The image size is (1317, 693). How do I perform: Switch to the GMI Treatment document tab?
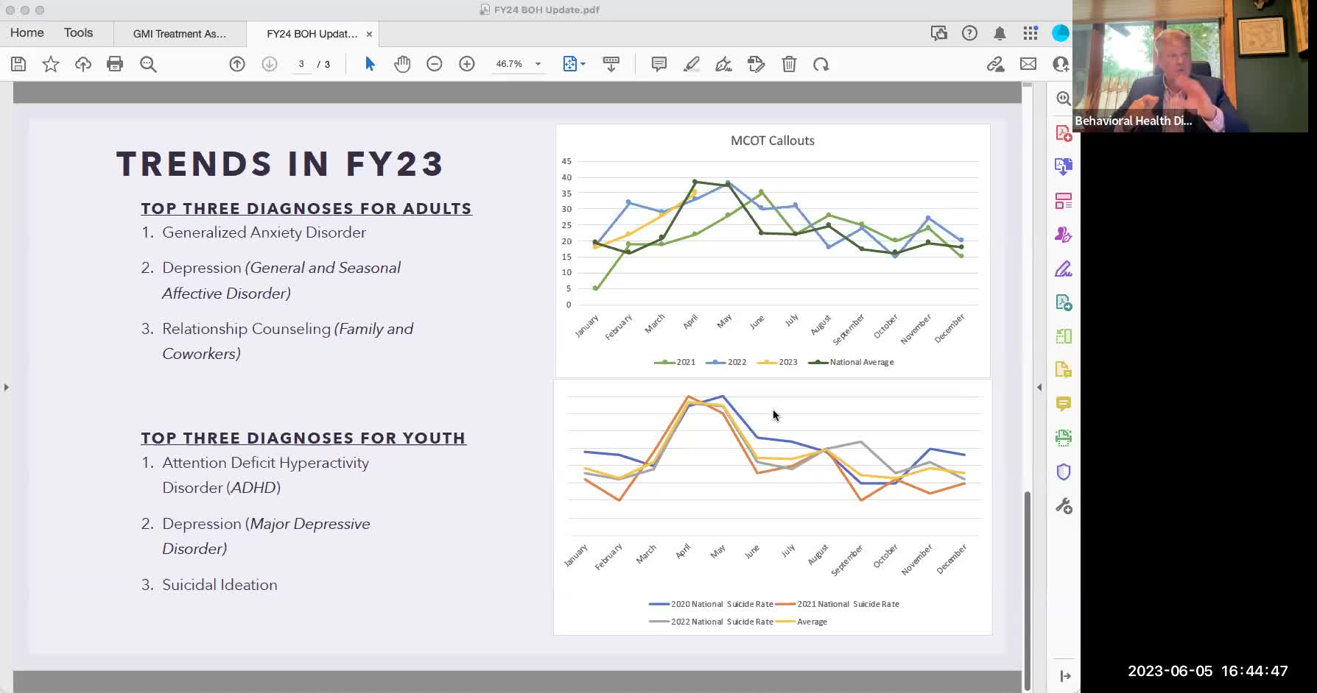pyautogui.click(x=180, y=34)
